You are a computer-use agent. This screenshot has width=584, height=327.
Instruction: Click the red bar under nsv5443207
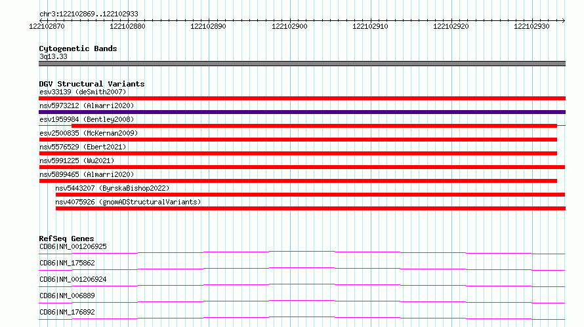click(x=310, y=195)
